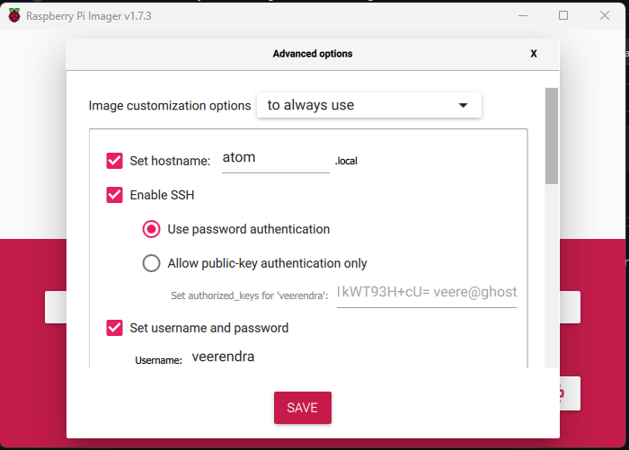629x450 pixels.
Task: Minimize the Raspberry Pi Imager window
Action: pos(521,15)
